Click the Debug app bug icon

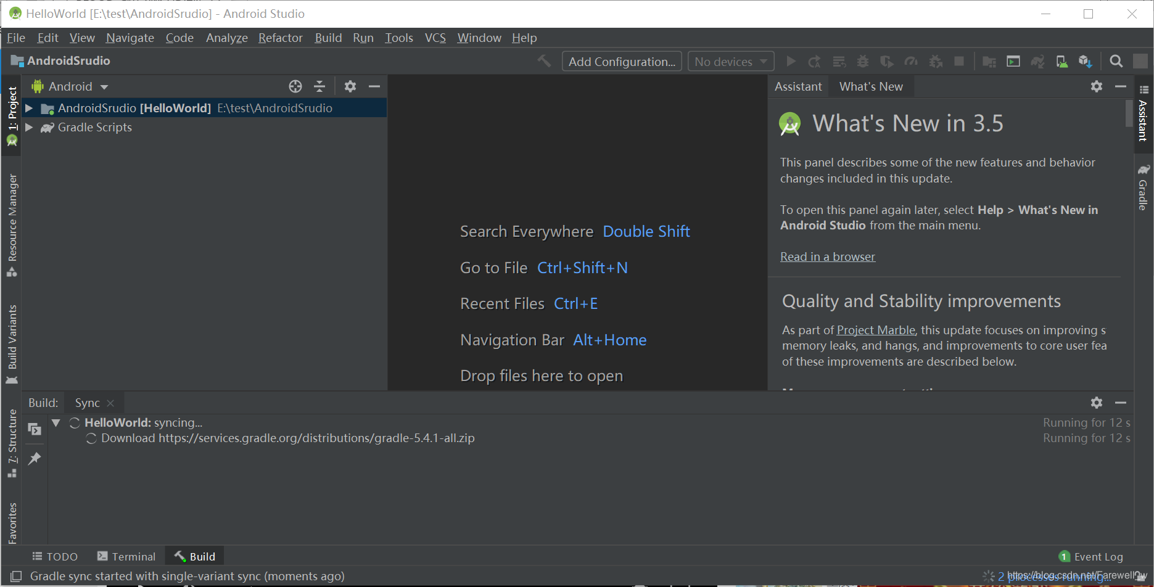(x=863, y=61)
